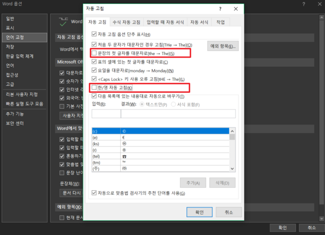325x235 pixels.
Task: Select the 자동 고침 tab
Action: tap(97, 22)
